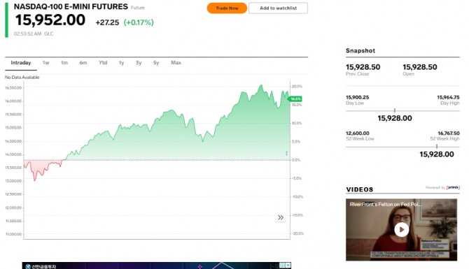Display the Max chart history
The height and width of the screenshot is (269, 469).
pos(176,63)
